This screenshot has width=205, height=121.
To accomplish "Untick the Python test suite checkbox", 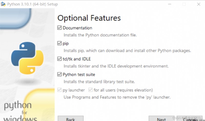I will (x=59, y=74).
